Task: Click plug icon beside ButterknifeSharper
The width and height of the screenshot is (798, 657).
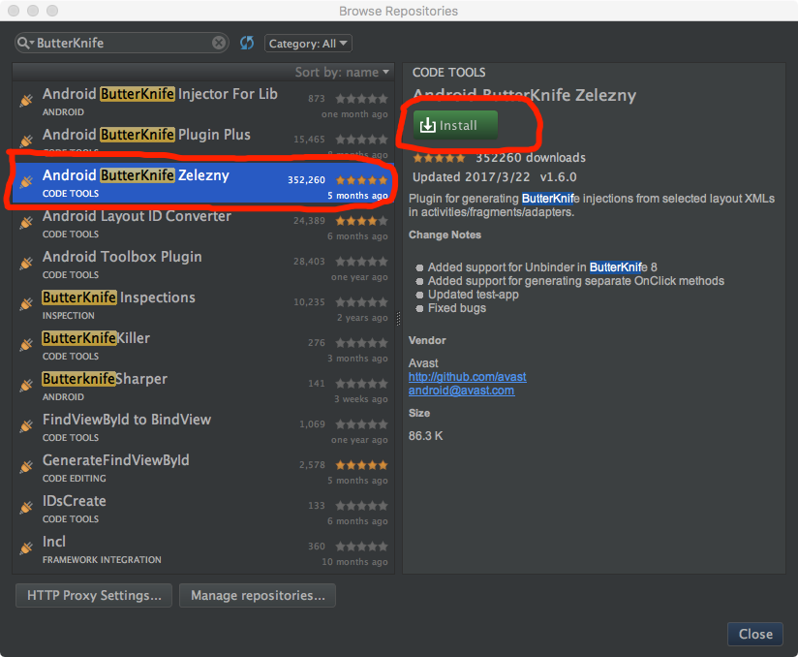Action: coord(26,386)
